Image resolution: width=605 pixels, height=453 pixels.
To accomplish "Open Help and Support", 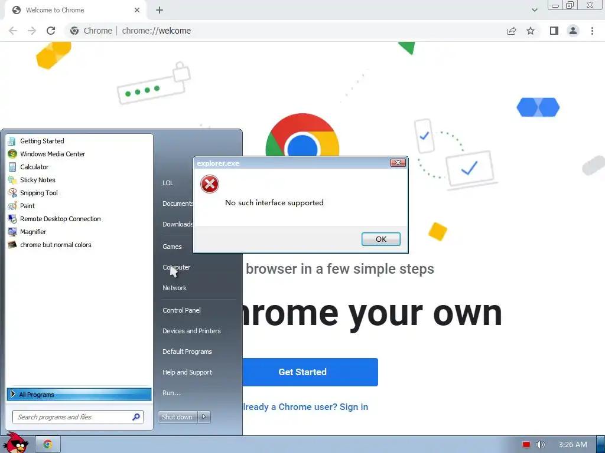I will click(187, 372).
